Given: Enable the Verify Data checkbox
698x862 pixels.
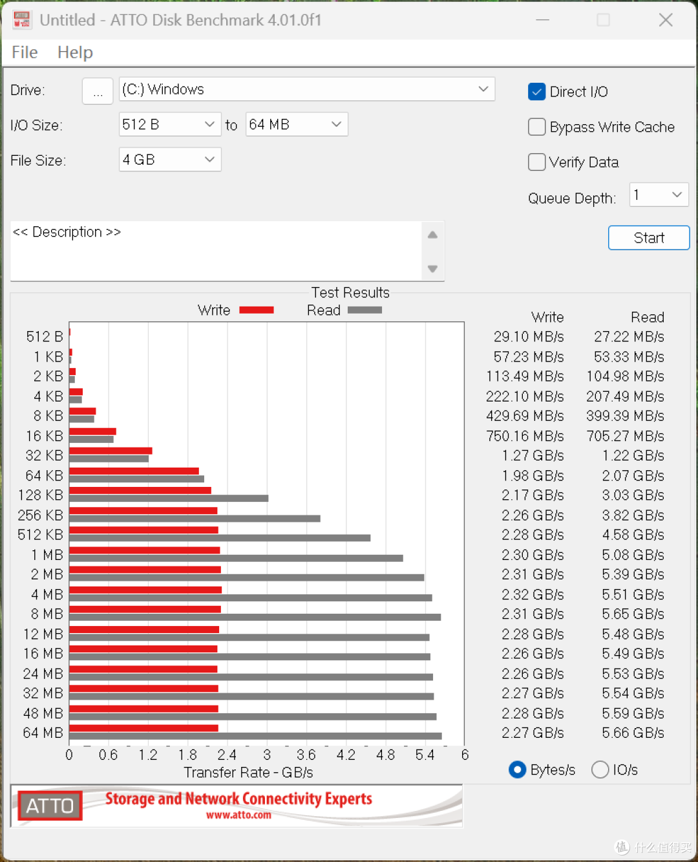Looking at the screenshot, I should click(x=536, y=162).
